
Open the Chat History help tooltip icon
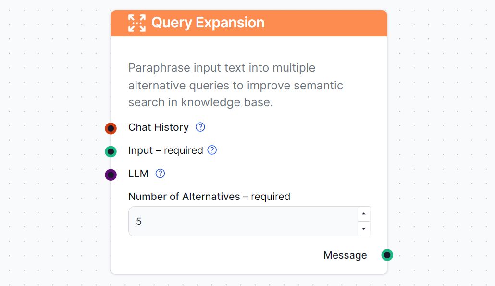click(x=200, y=127)
